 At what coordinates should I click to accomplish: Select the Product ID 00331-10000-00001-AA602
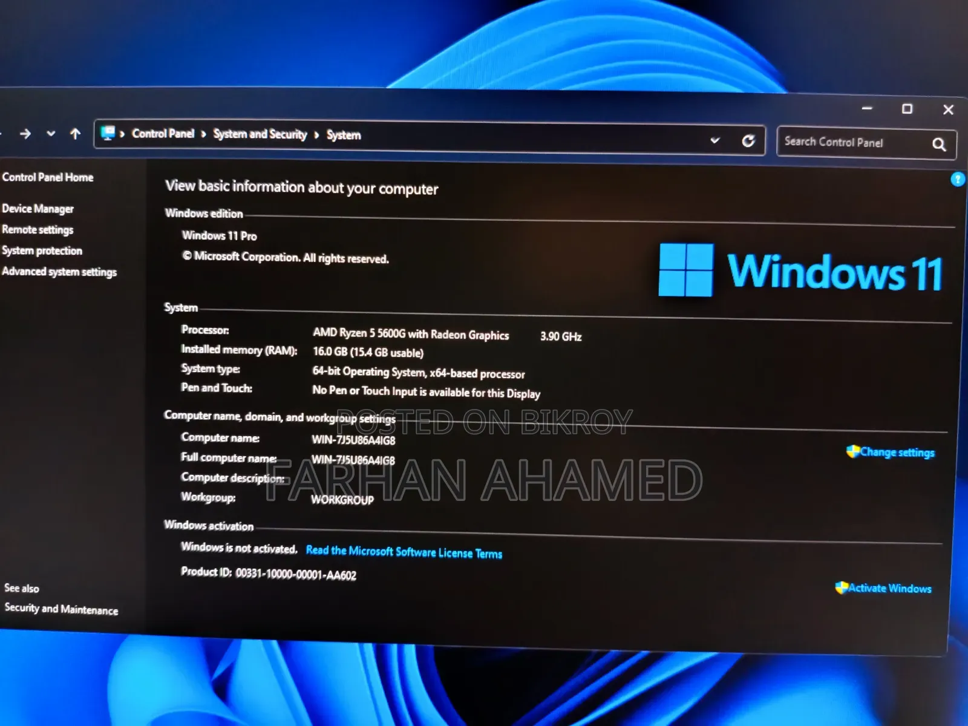[269, 573]
